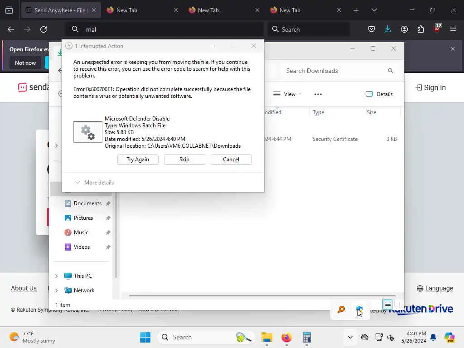Open the Firefox hamburger application menu
464x348 pixels.
click(x=453, y=29)
